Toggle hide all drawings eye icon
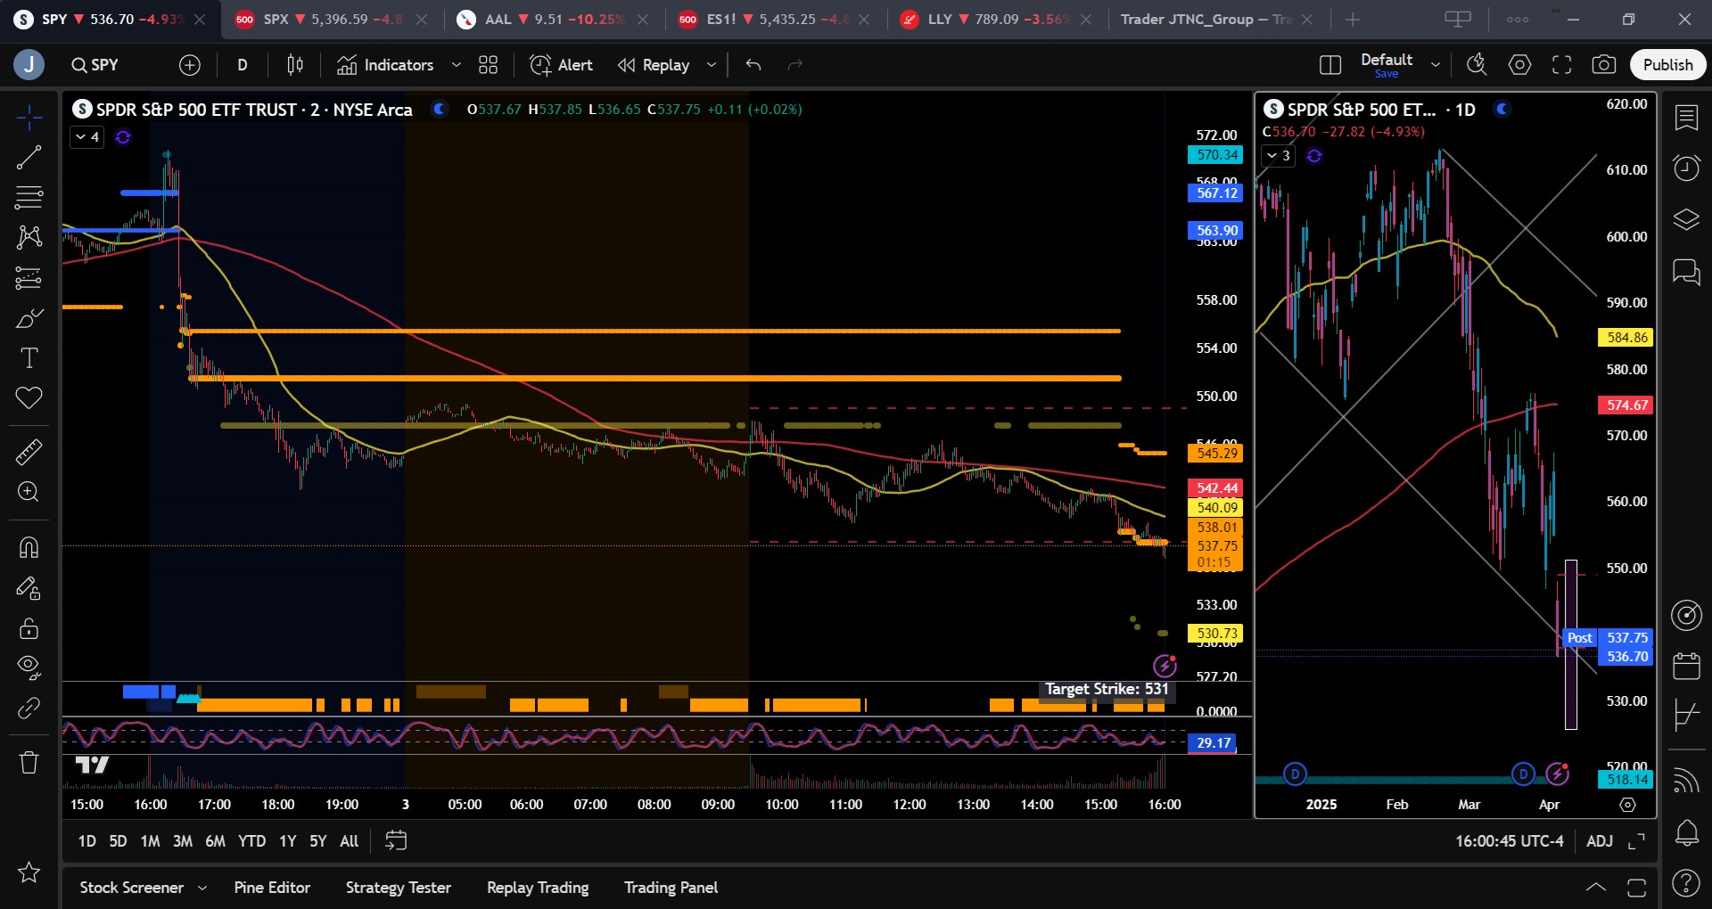Image resolution: width=1712 pixels, height=909 pixels. tap(29, 667)
